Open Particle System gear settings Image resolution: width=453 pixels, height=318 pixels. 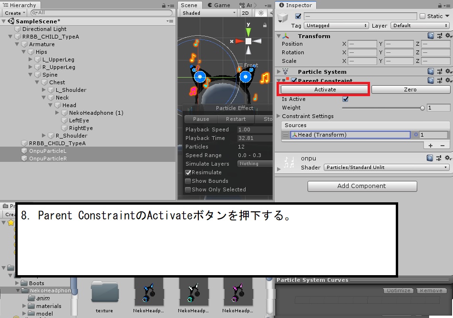pos(448,71)
